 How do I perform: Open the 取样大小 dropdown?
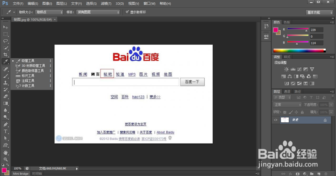49,12
